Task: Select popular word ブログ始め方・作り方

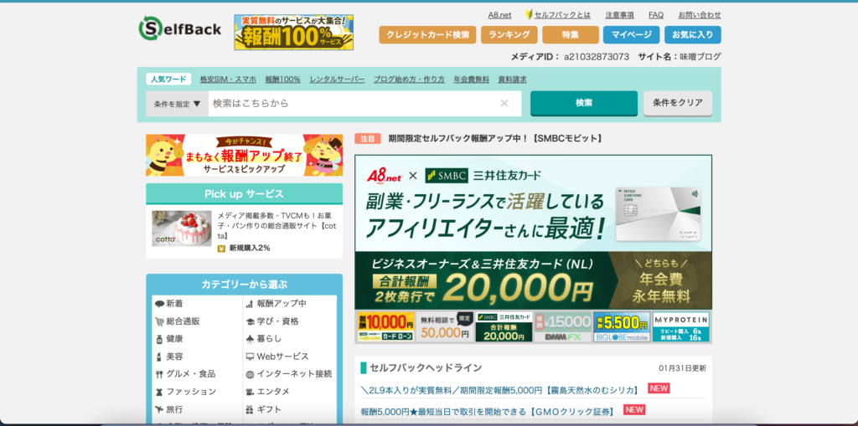Action: (409, 80)
